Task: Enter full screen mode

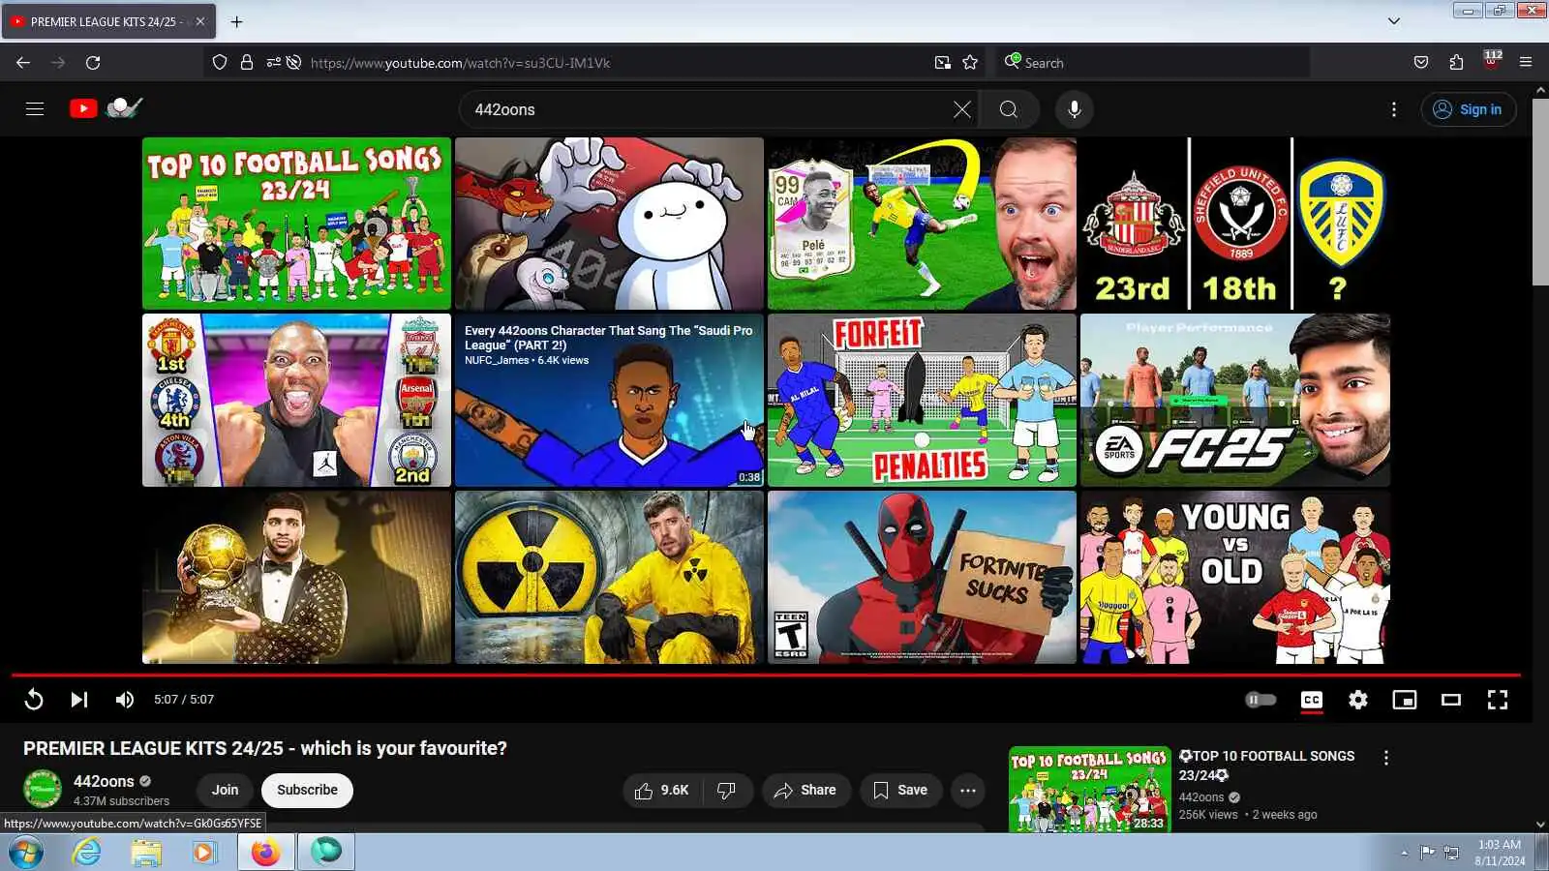Action: click(x=1498, y=700)
